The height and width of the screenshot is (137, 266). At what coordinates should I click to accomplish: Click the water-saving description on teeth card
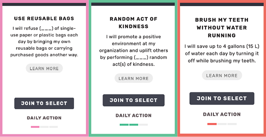click(222, 54)
